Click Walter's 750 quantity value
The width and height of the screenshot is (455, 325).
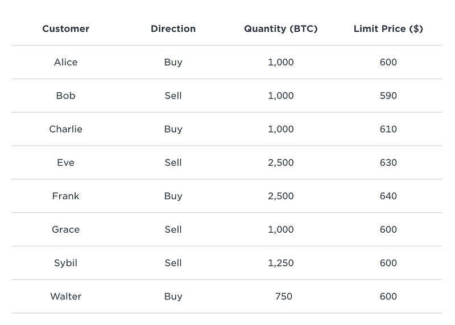click(x=283, y=297)
